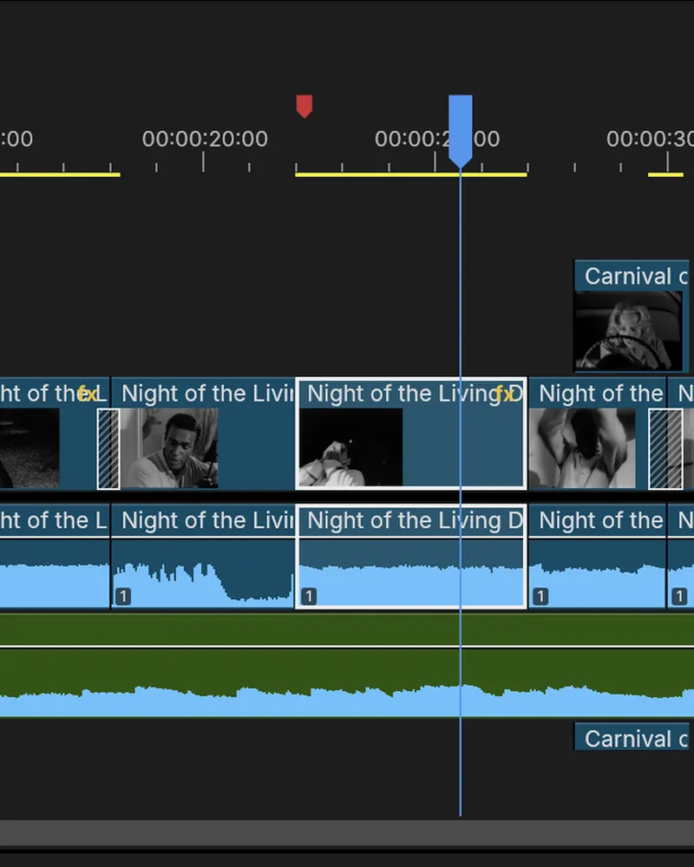Screen dimensions: 694x867
Task: Select the Carnival video clip title bar
Action: point(632,276)
